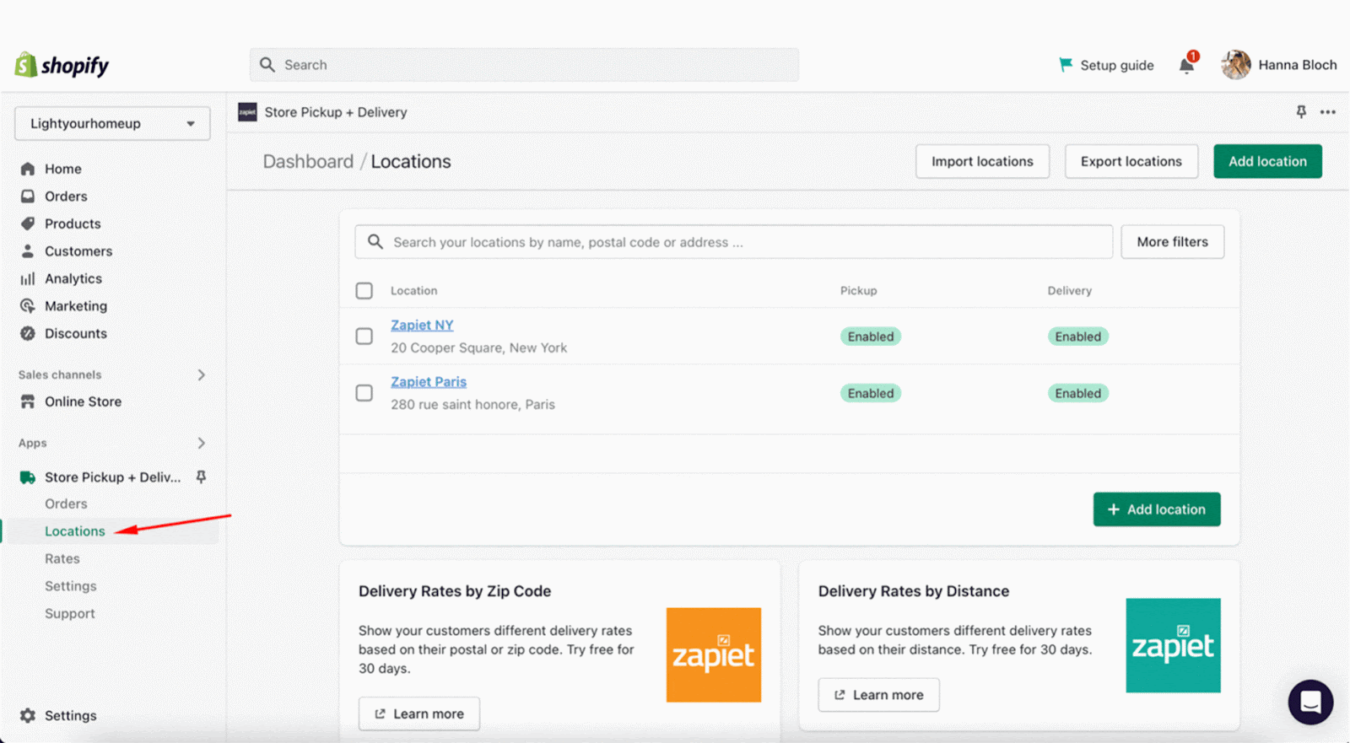Check the Zapiet Paris row checkbox
The width and height of the screenshot is (1350, 743).
(364, 393)
